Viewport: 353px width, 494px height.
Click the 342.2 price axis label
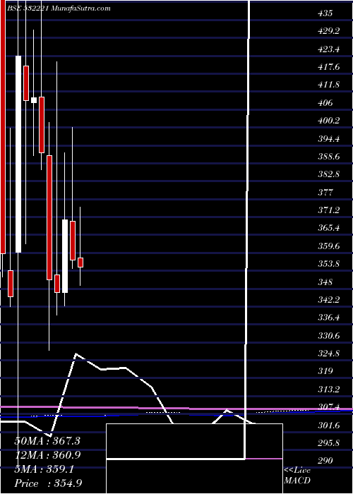point(330,299)
